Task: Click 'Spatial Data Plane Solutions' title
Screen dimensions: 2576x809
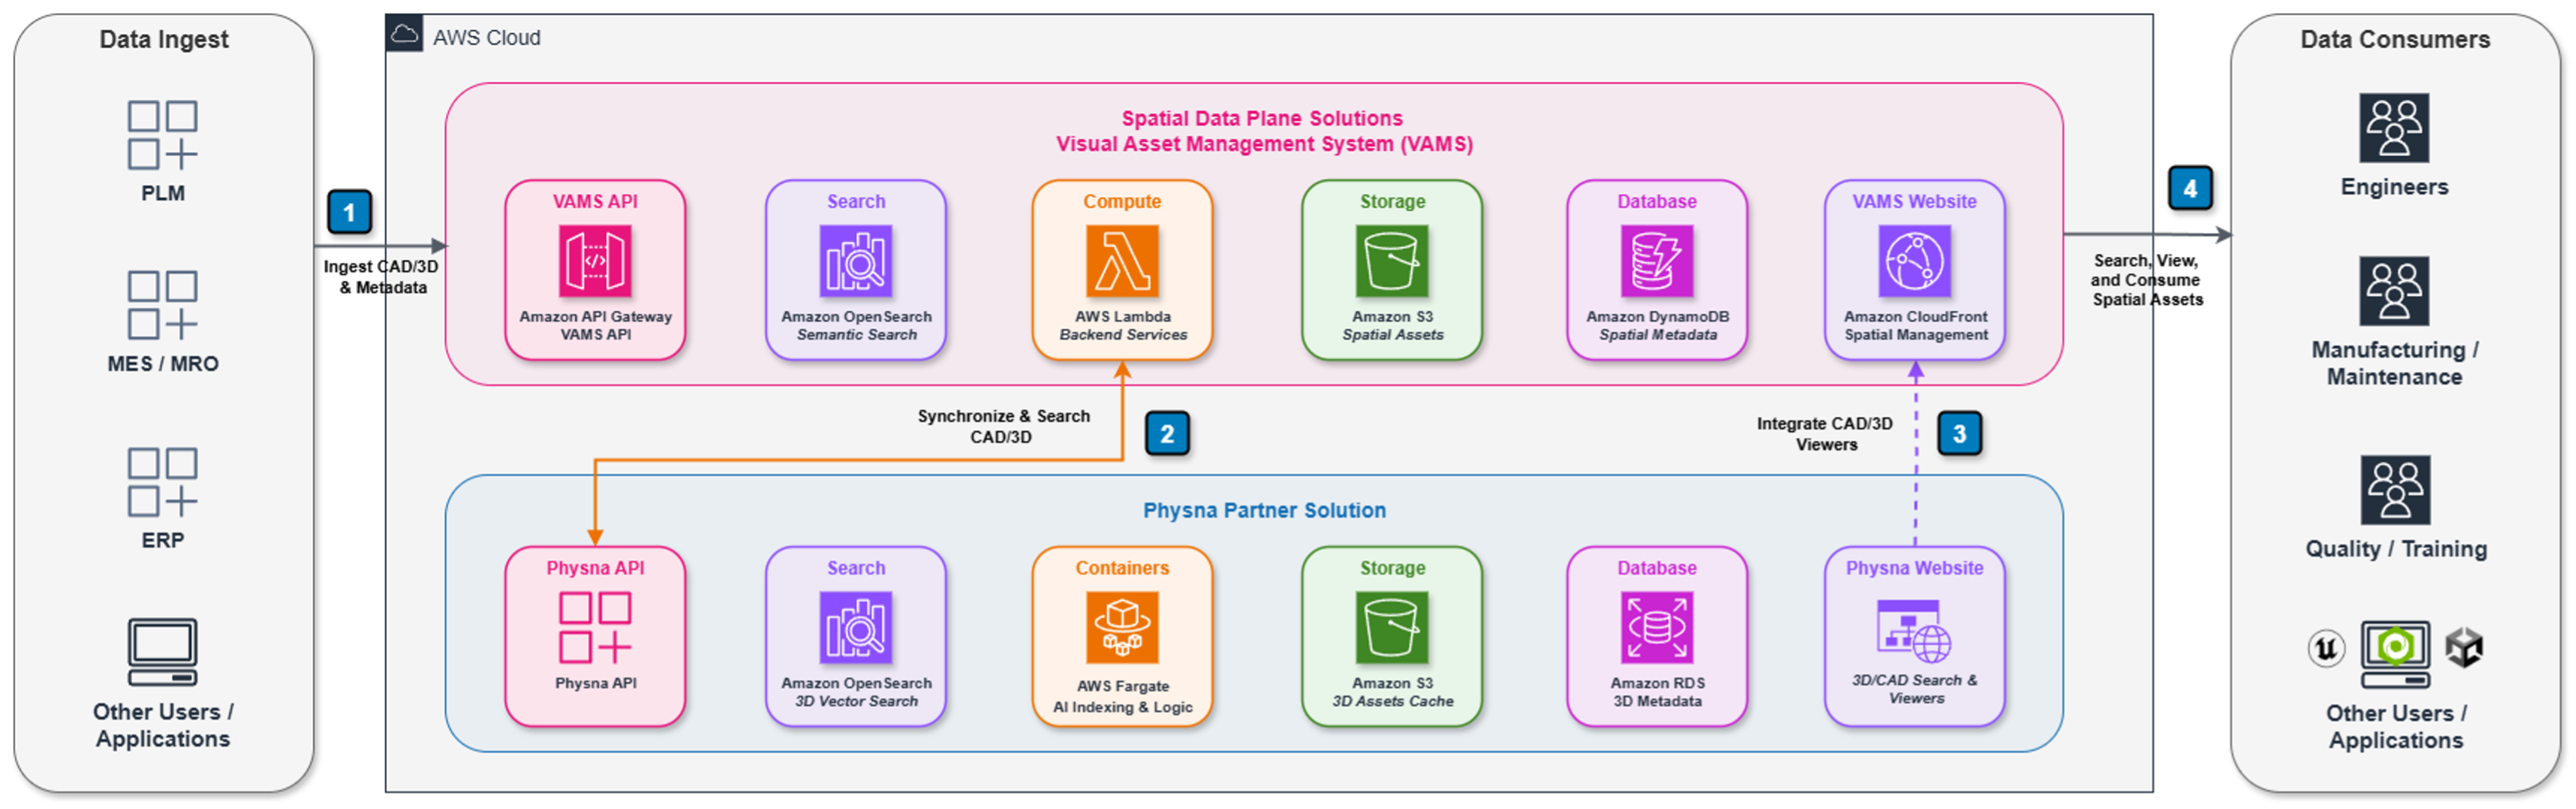Action: (x=1261, y=118)
